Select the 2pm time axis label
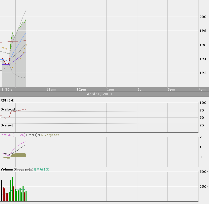 [141, 90]
